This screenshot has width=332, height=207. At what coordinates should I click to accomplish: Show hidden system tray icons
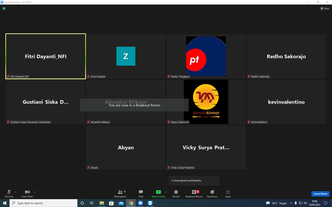click(x=291, y=203)
